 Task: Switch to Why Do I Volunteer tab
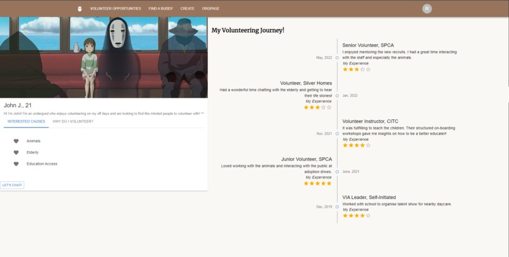pos(73,121)
